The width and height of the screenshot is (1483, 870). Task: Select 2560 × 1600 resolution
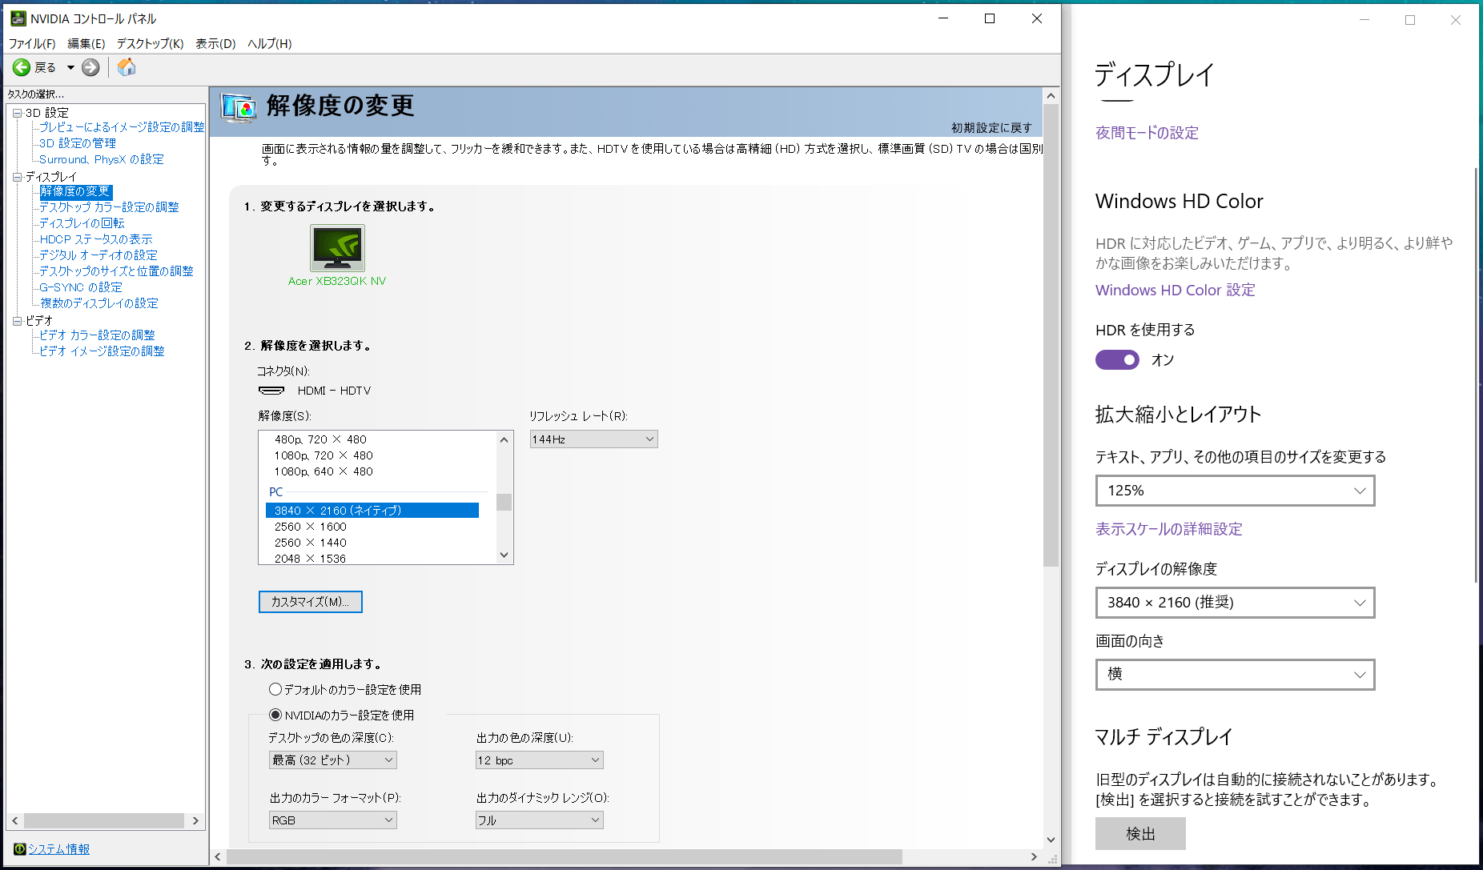click(311, 527)
